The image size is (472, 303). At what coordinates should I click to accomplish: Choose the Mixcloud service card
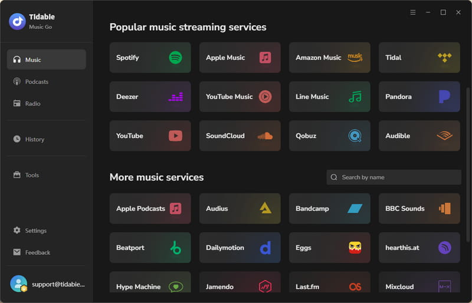tap(419, 282)
